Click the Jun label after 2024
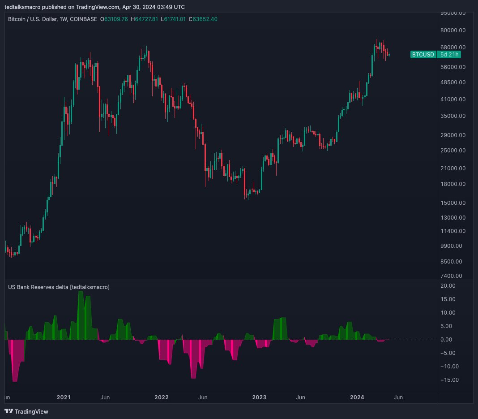 (x=398, y=397)
